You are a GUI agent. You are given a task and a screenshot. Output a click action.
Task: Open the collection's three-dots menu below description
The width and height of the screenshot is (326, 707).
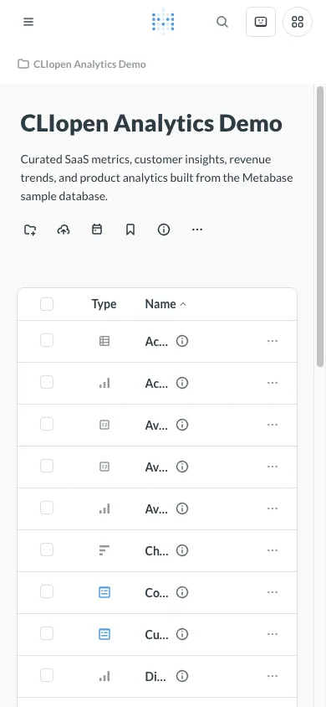coord(197,230)
